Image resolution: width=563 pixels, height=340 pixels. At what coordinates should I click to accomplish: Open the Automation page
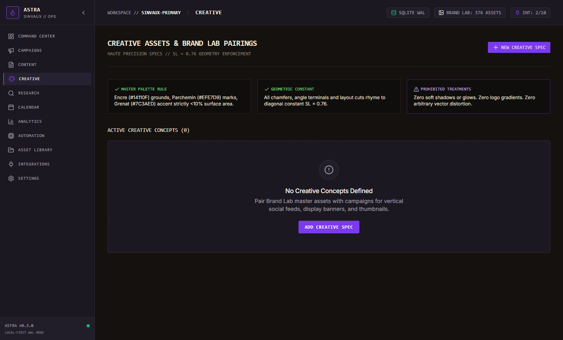point(47,136)
